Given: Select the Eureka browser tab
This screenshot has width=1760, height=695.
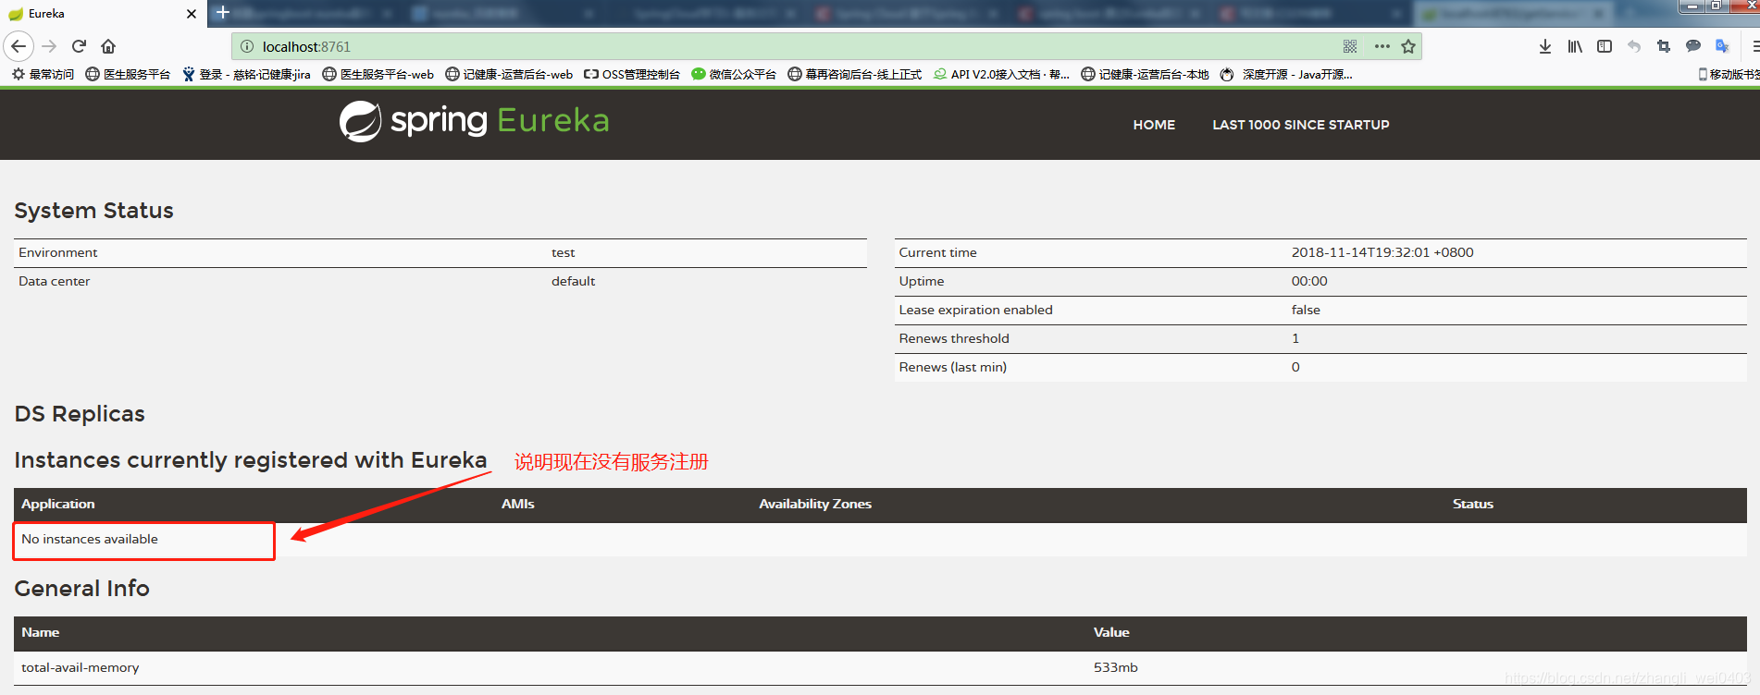Looking at the screenshot, I should pos(102,14).
